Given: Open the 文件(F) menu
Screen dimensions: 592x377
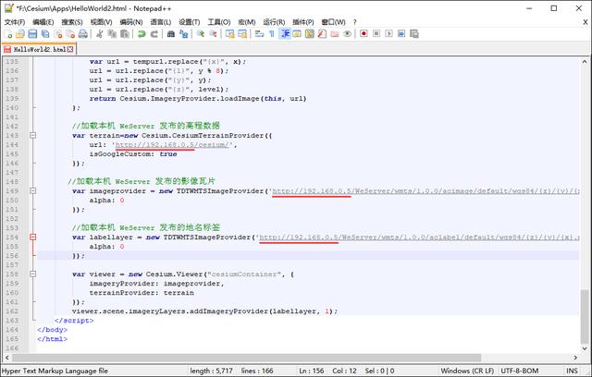Looking at the screenshot, I should (x=15, y=22).
